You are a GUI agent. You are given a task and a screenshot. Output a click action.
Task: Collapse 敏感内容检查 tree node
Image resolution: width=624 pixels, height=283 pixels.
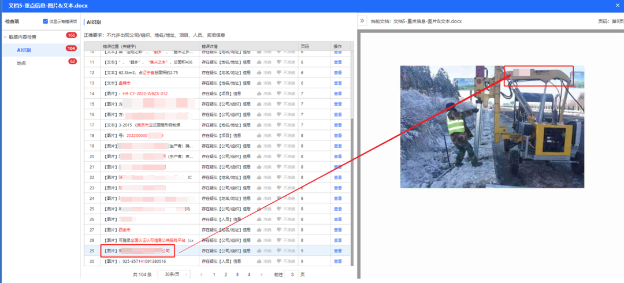(5, 37)
